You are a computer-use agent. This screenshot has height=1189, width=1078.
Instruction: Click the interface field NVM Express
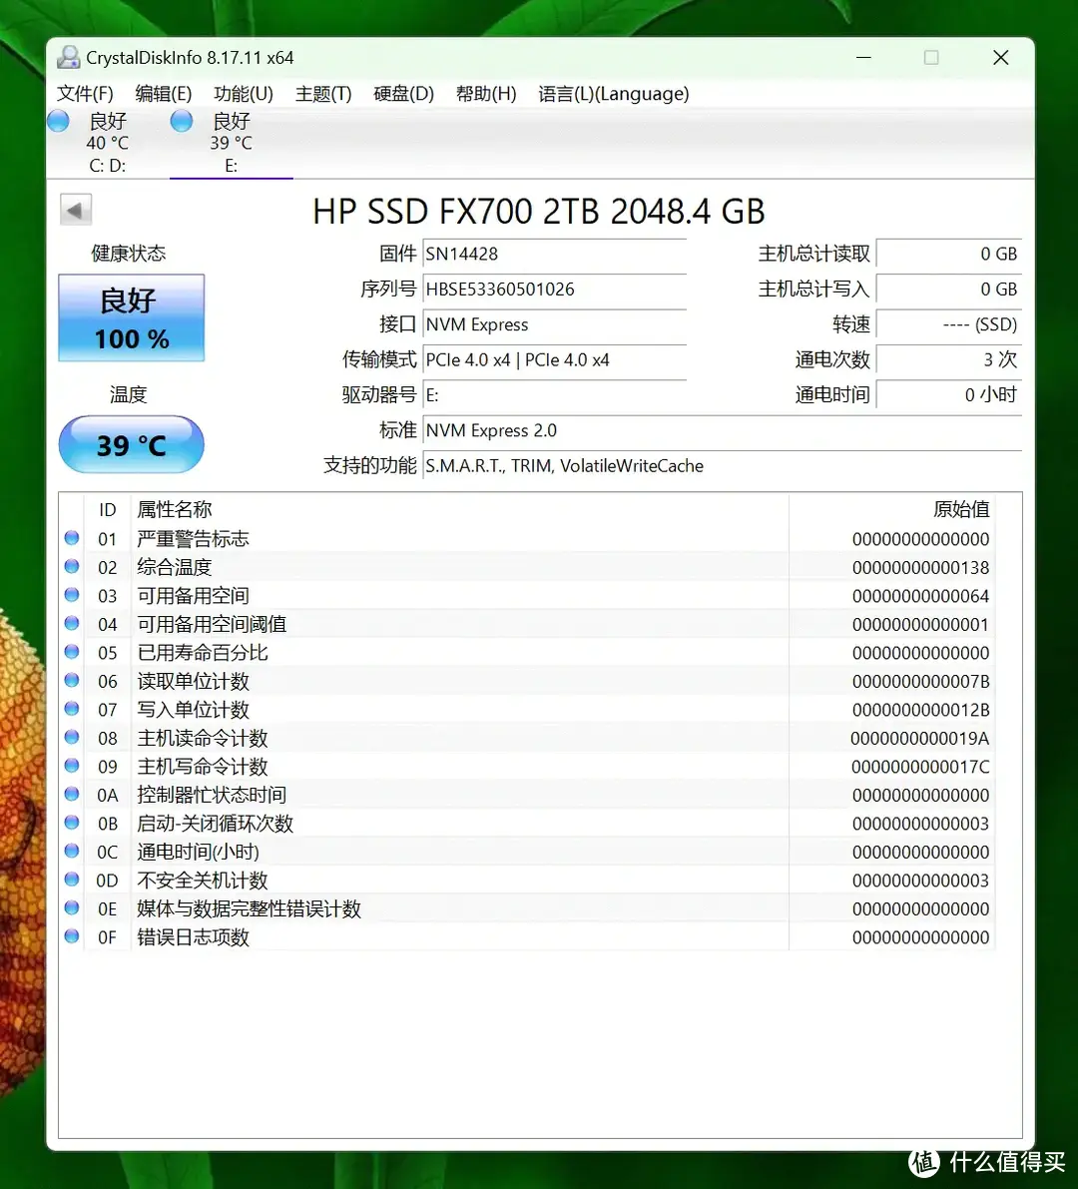[554, 324]
